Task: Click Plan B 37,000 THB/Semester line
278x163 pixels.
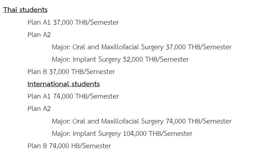Action: (x=71, y=72)
